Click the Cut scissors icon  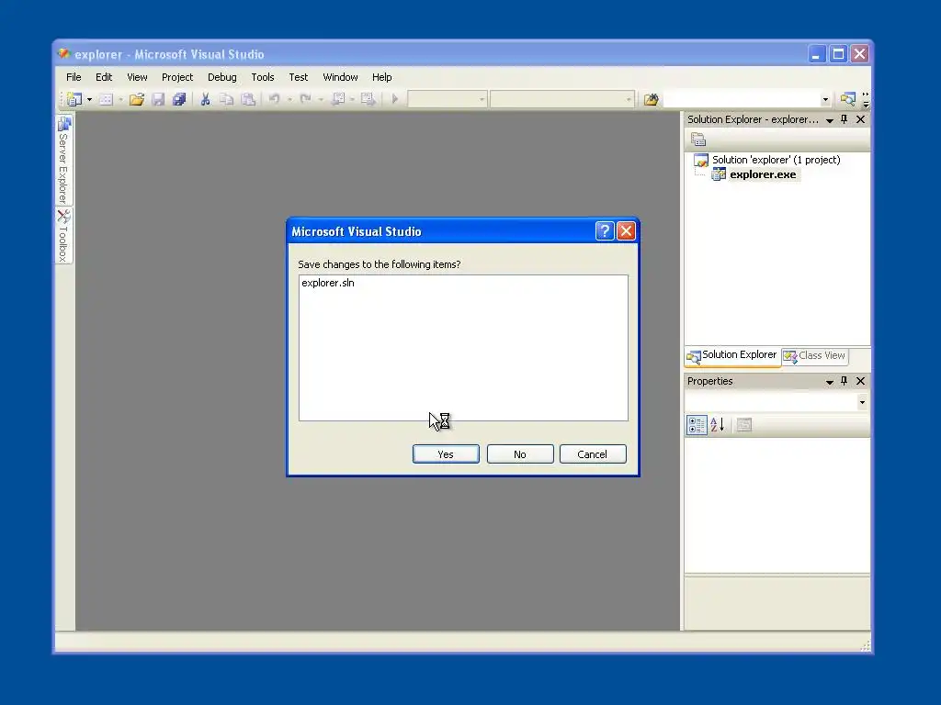point(205,99)
